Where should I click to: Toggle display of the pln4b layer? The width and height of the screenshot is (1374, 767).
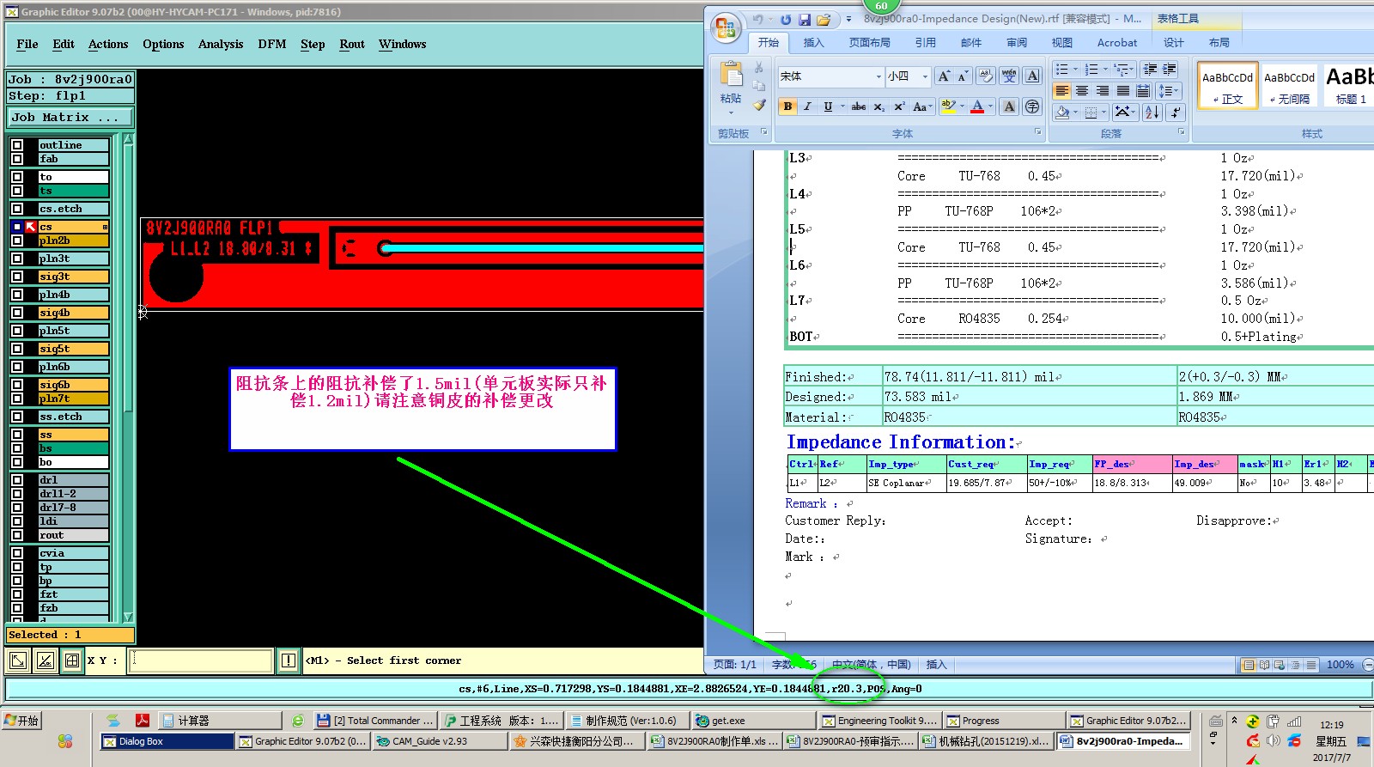(17, 295)
